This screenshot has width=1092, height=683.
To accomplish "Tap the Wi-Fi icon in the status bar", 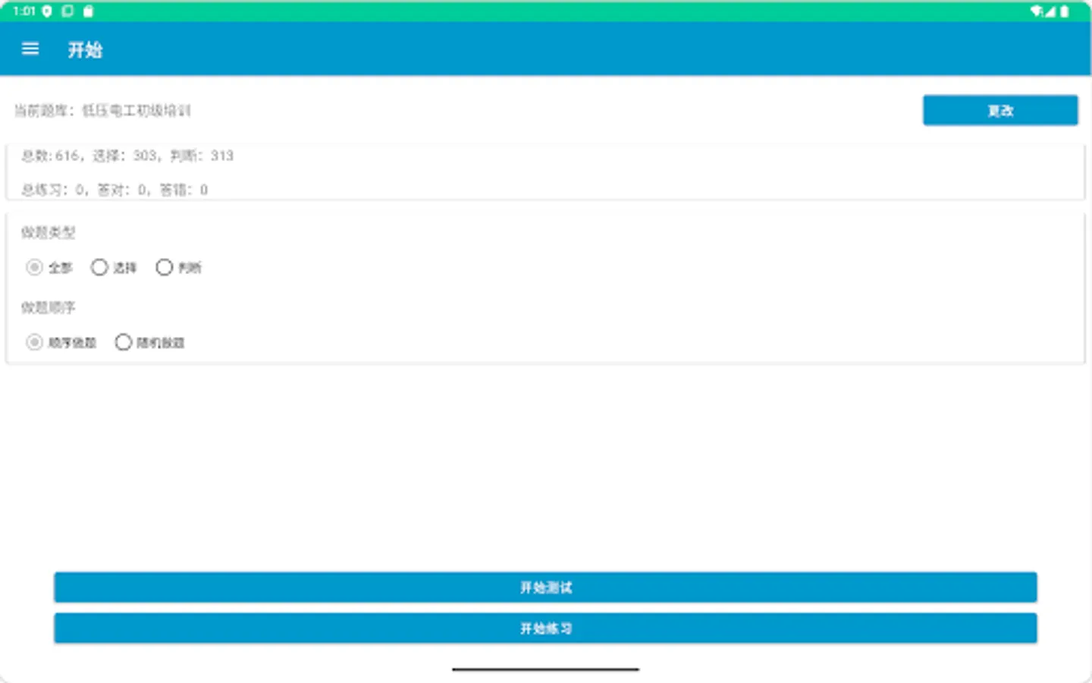I will coord(1036,11).
